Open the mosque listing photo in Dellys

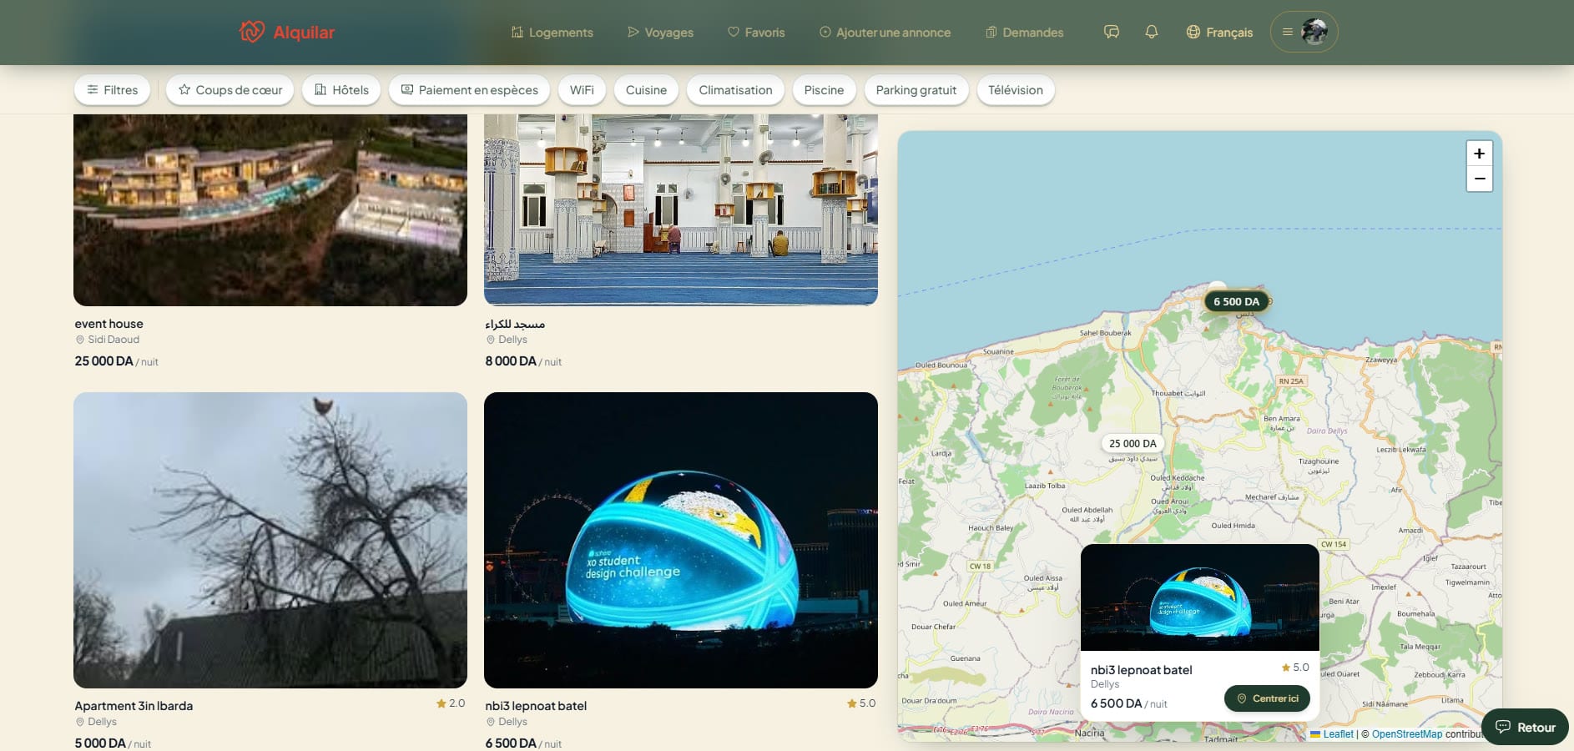(x=681, y=210)
